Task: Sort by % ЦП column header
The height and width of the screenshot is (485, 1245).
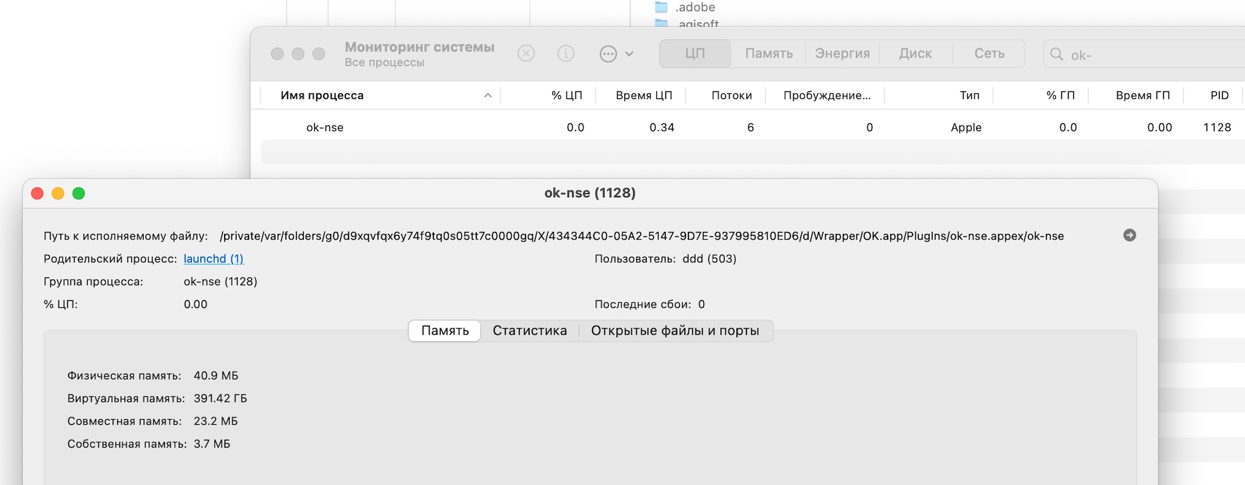Action: 566,95
